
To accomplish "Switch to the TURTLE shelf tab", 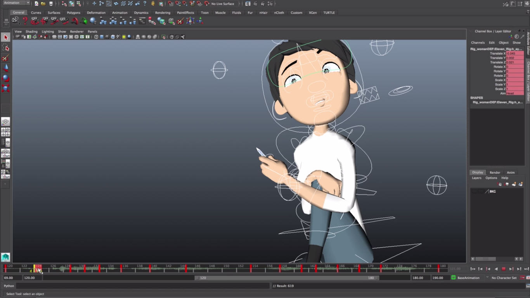I will tap(329, 13).
